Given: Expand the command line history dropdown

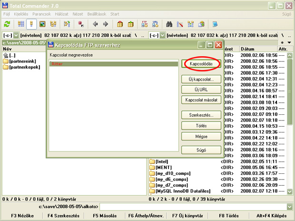Looking at the screenshot, I should click(x=290, y=207).
